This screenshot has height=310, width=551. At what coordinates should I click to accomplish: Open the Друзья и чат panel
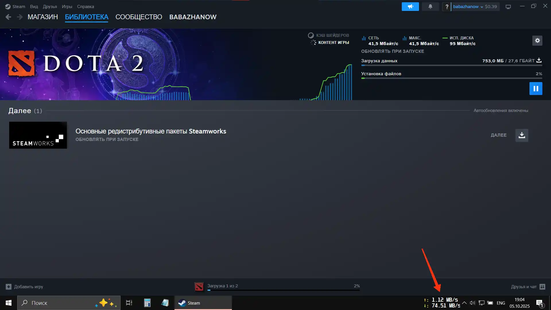click(x=528, y=286)
